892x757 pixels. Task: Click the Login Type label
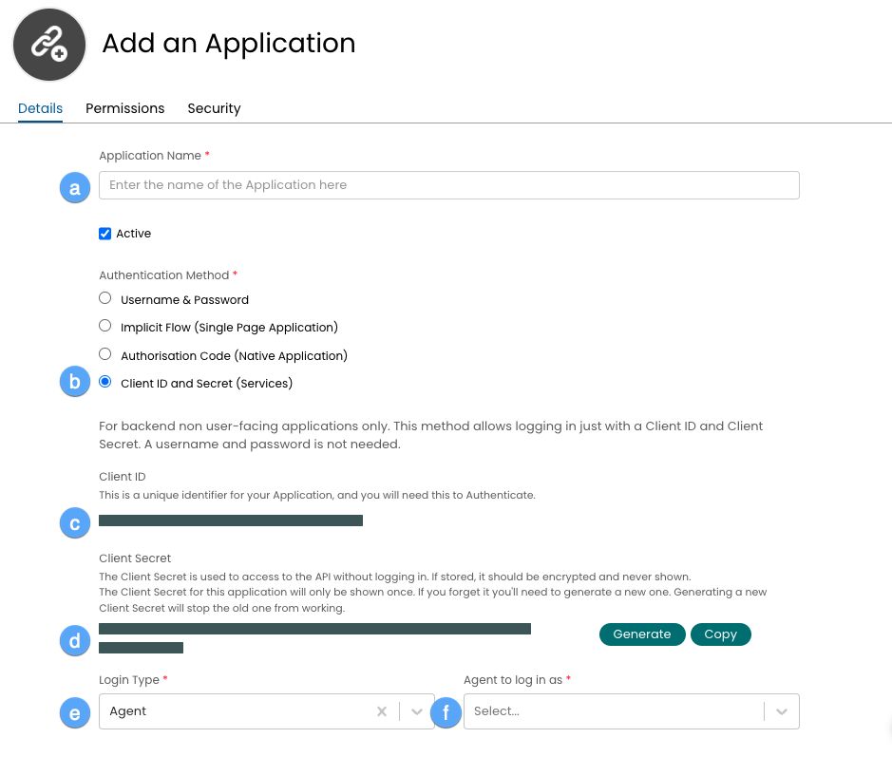(129, 680)
